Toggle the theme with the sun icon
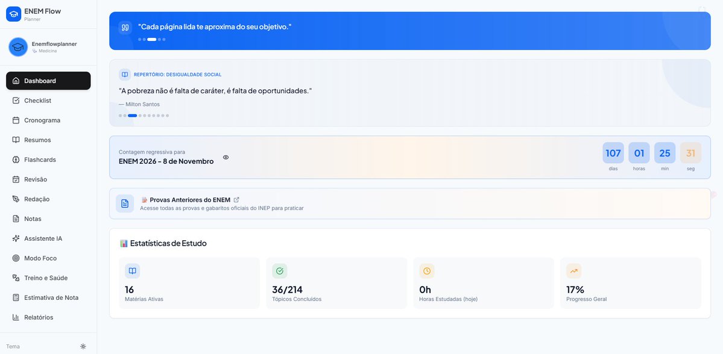723x354 pixels. pos(83,347)
